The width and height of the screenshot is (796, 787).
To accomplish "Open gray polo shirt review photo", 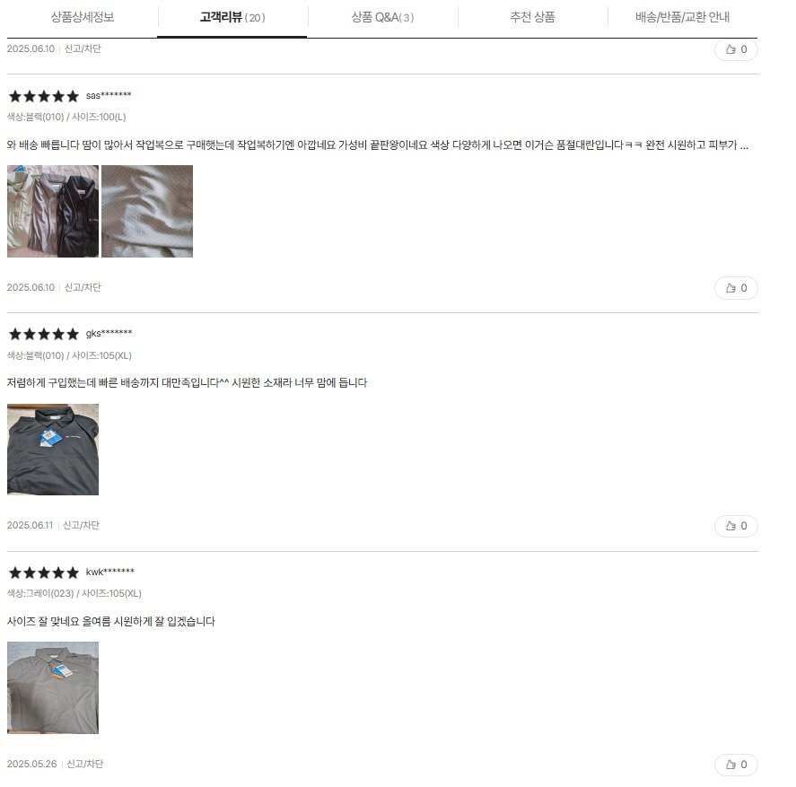I will pyautogui.click(x=53, y=687).
